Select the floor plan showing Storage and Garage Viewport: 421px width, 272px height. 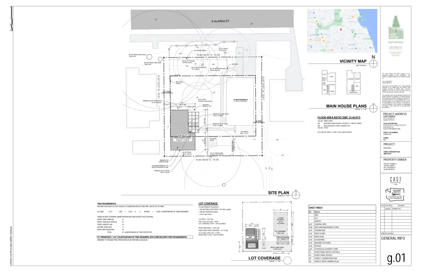353,82
